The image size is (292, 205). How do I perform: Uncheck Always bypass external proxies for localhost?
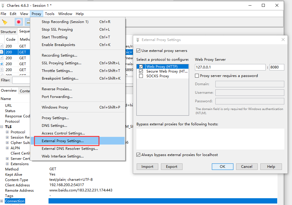[138, 155]
